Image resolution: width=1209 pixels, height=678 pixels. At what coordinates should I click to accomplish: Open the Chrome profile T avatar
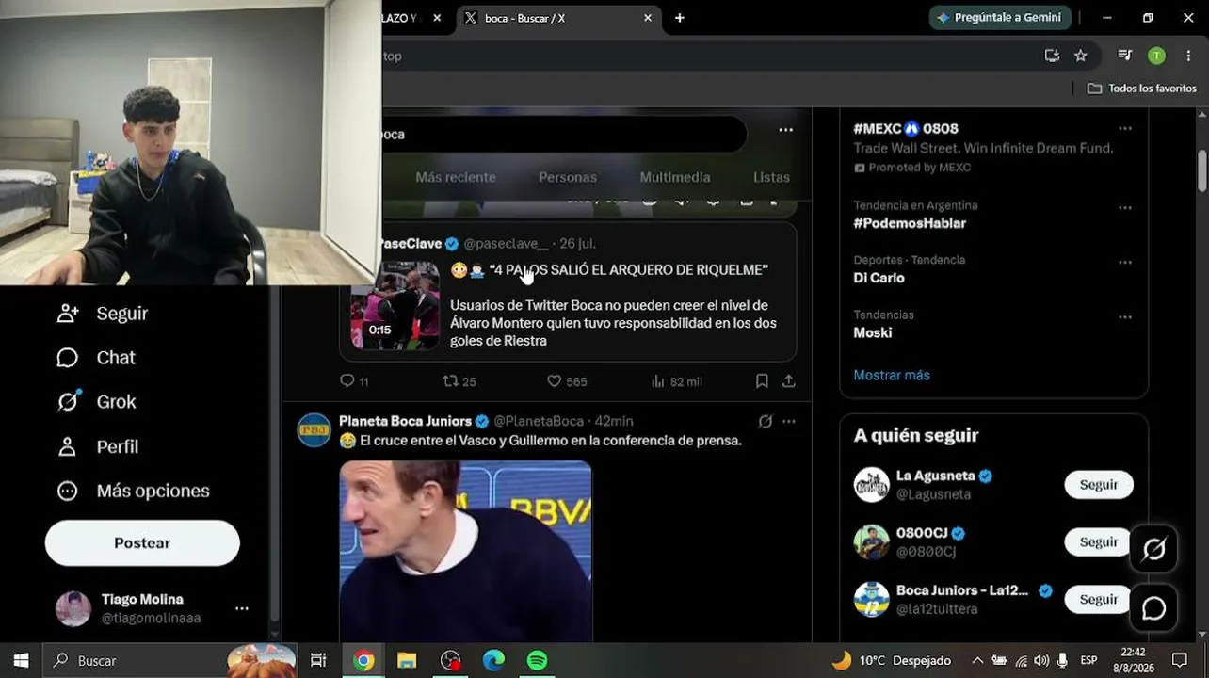click(x=1156, y=56)
